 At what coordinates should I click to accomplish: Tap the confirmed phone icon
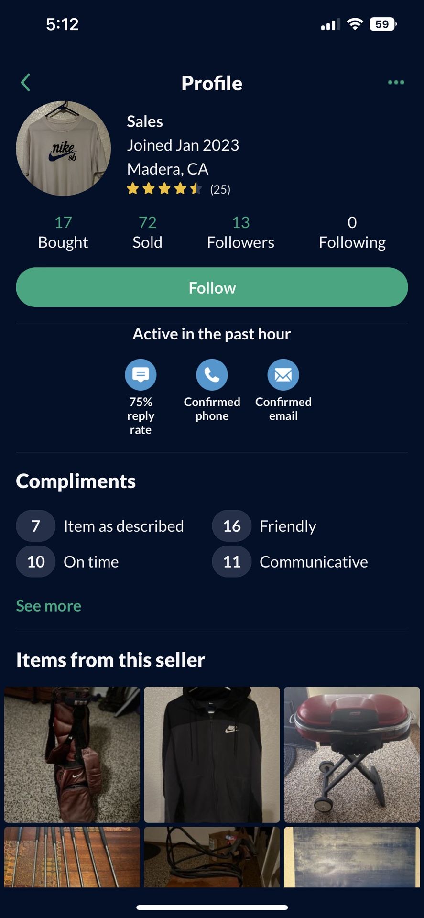pos(212,375)
